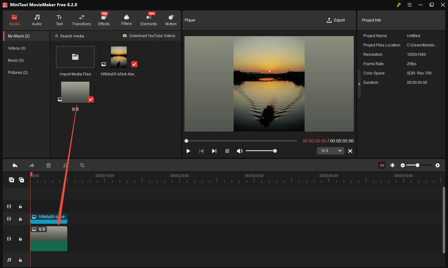Enter full screen preview
Screen dimensions: 448x268
pos(350,151)
